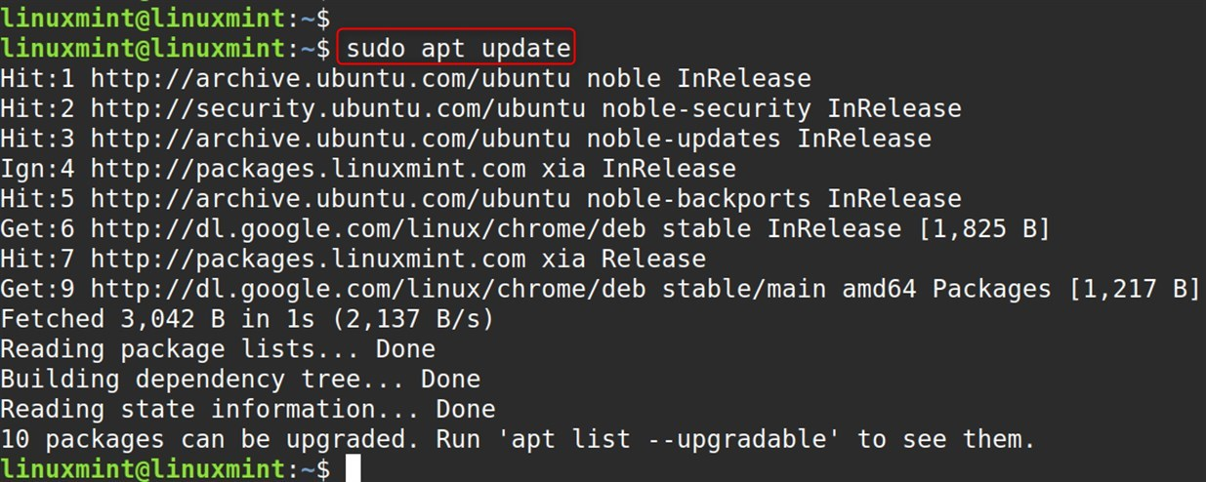Click the highlighted sudo apt update command
The width and height of the screenshot is (1206, 482).
(457, 47)
